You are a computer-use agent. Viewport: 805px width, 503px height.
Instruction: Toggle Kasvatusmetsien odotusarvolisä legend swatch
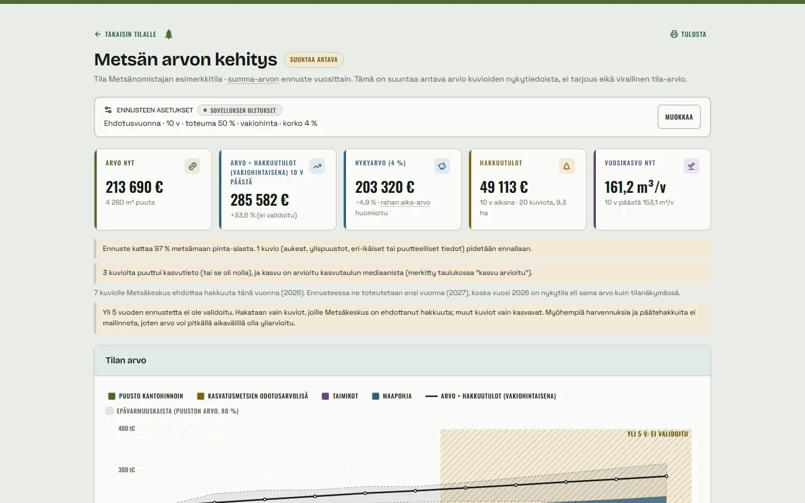click(201, 396)
